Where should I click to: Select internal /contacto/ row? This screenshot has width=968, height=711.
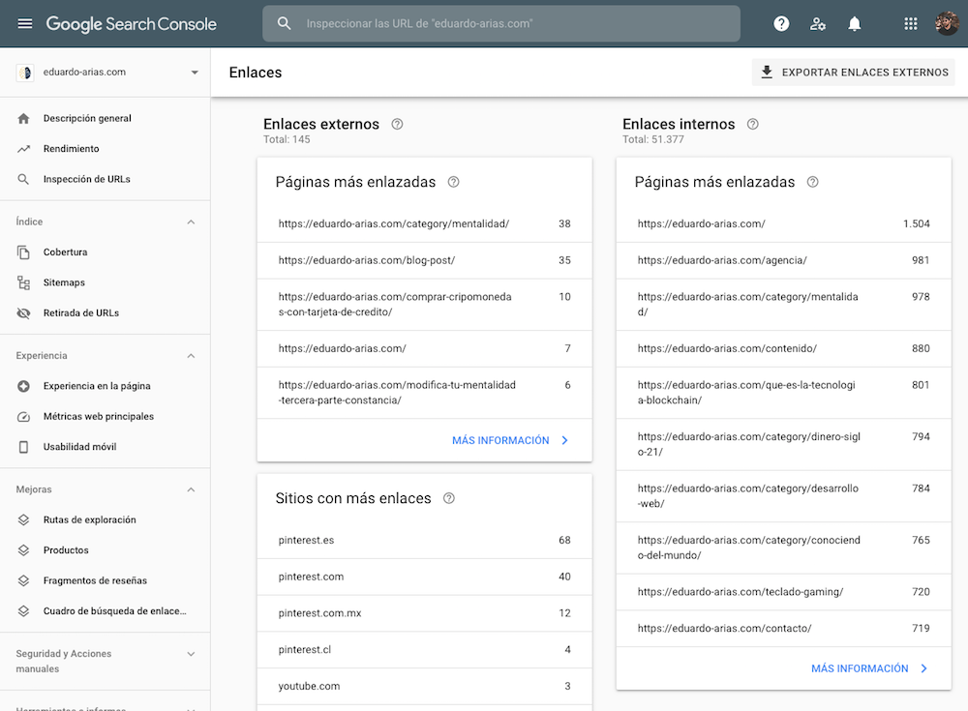[x=783, y=629]
